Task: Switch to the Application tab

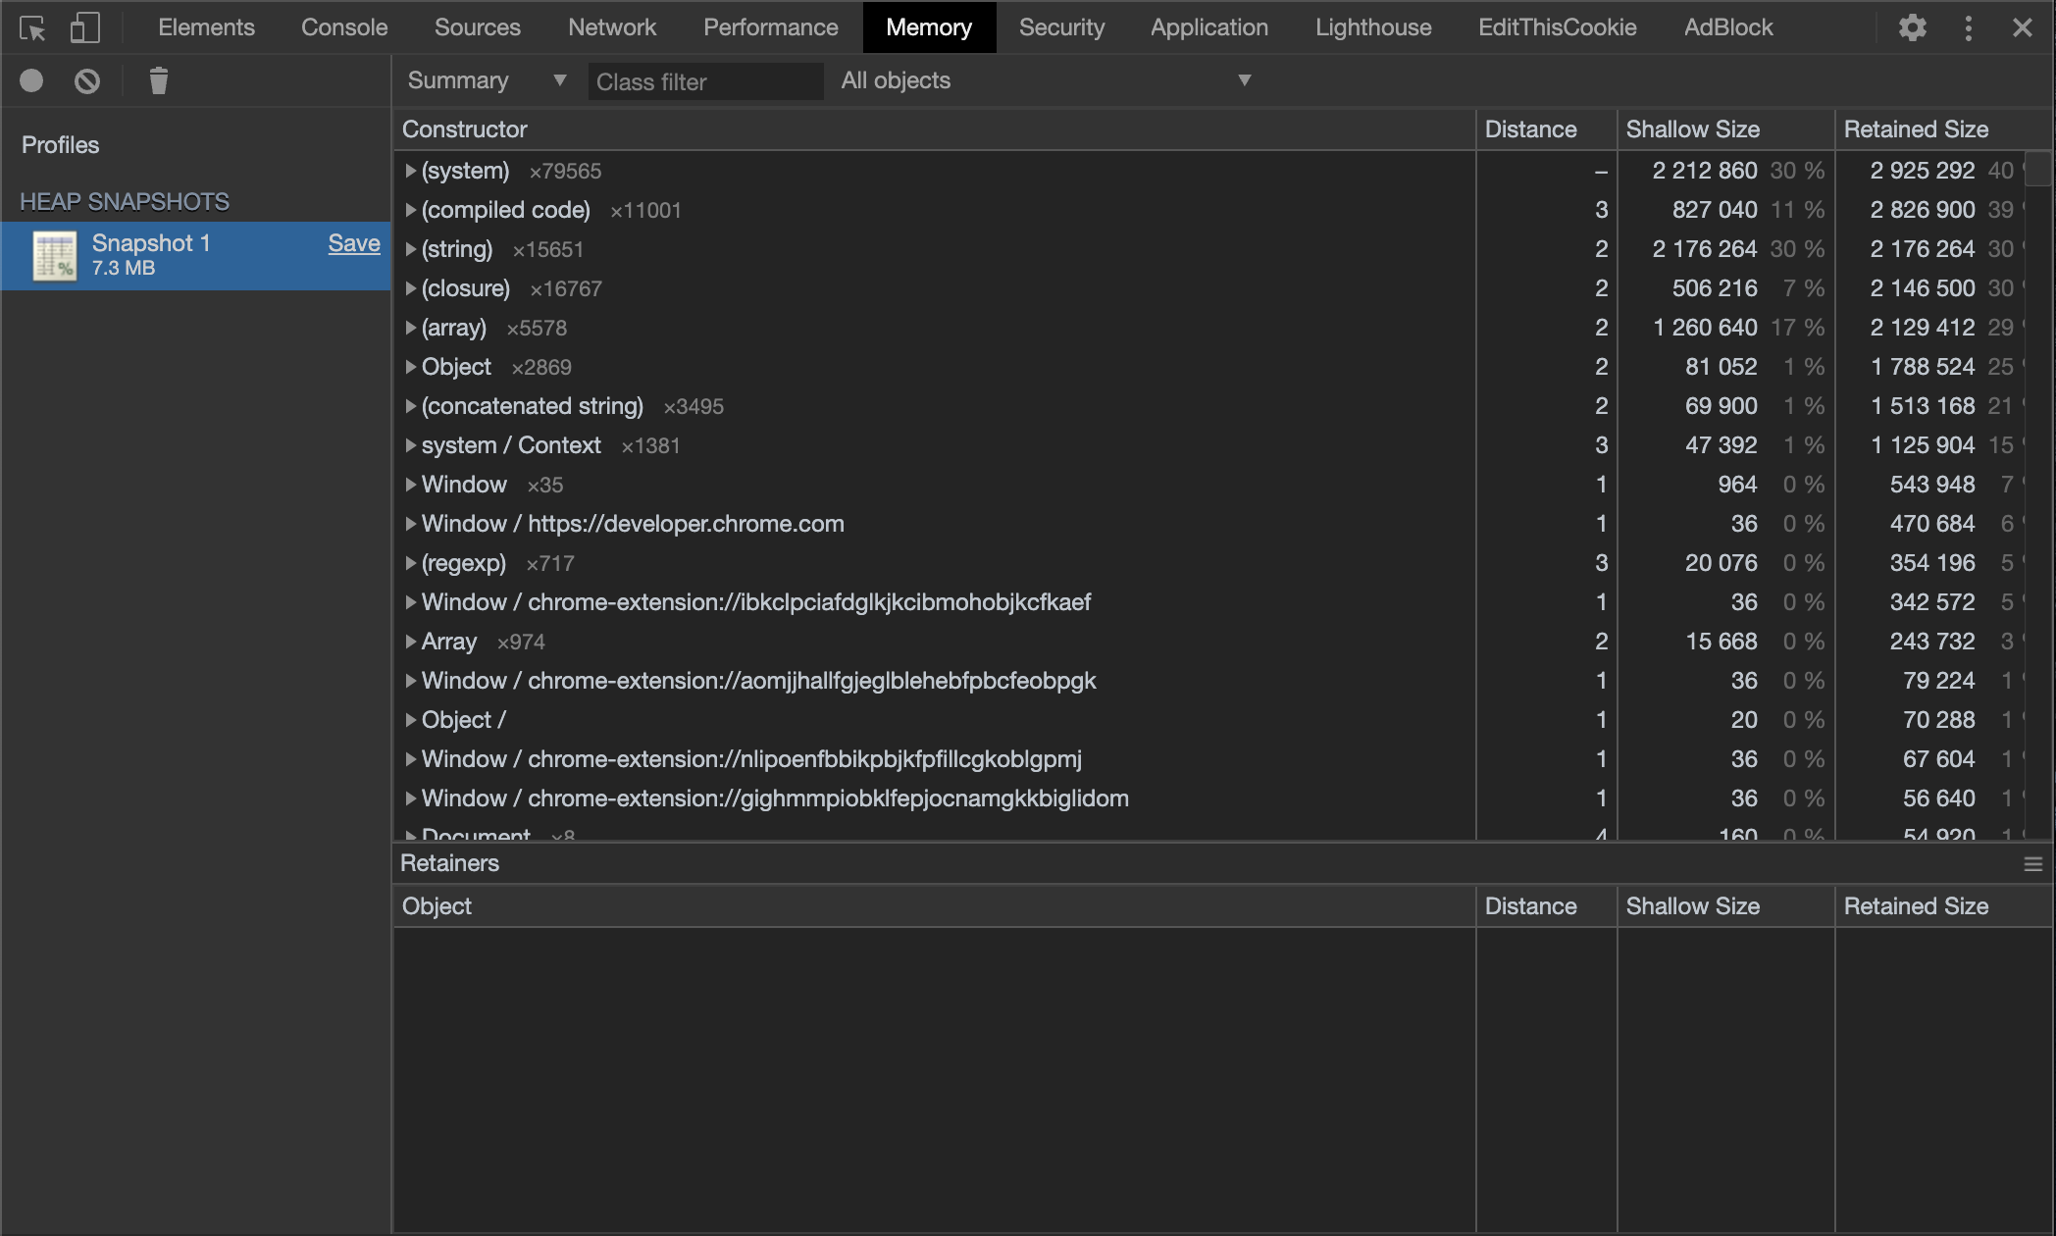Action: (1209, 27)
